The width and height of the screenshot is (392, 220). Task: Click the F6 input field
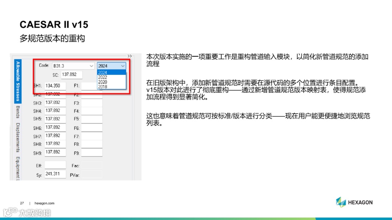pos(92,127)
